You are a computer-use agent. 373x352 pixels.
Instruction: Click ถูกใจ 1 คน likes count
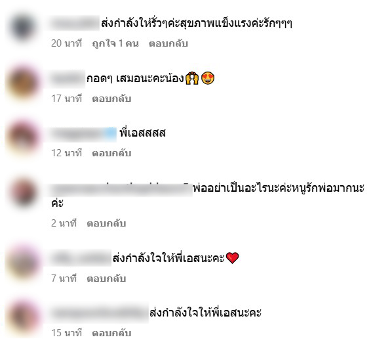pos(115,43)
